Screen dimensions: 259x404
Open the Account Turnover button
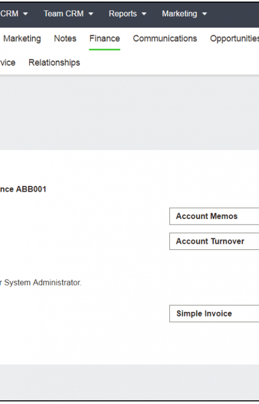(x=214, y=241)
